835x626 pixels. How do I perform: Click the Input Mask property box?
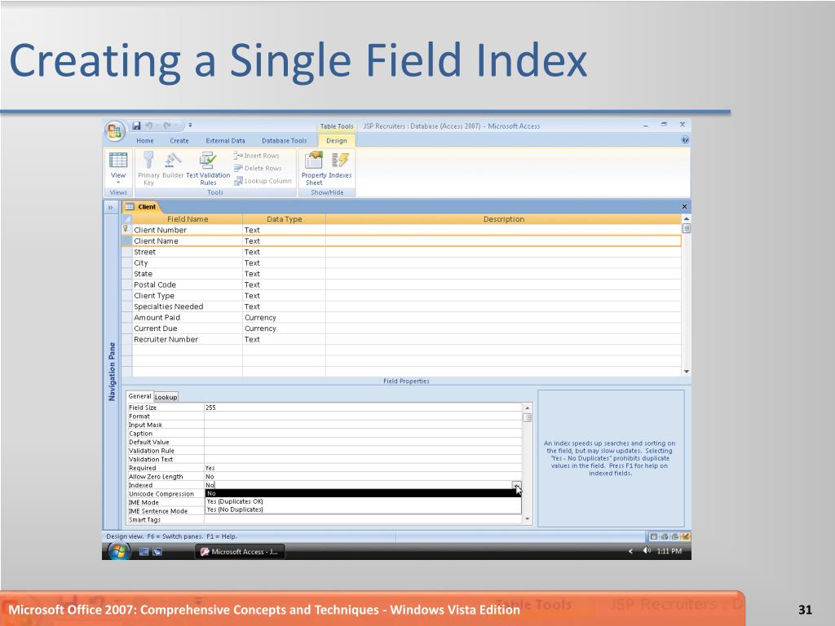coord(363,425)
